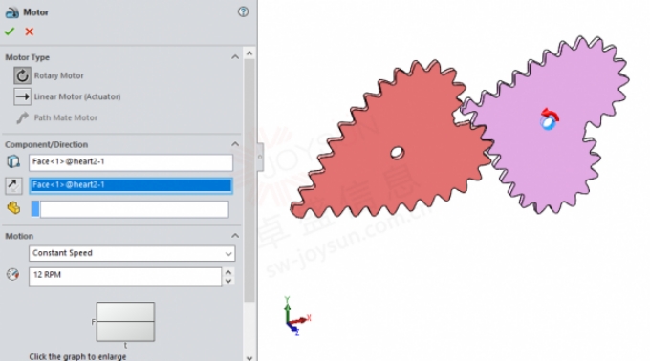Open Motor help question mark icon

tap(243, 11)
